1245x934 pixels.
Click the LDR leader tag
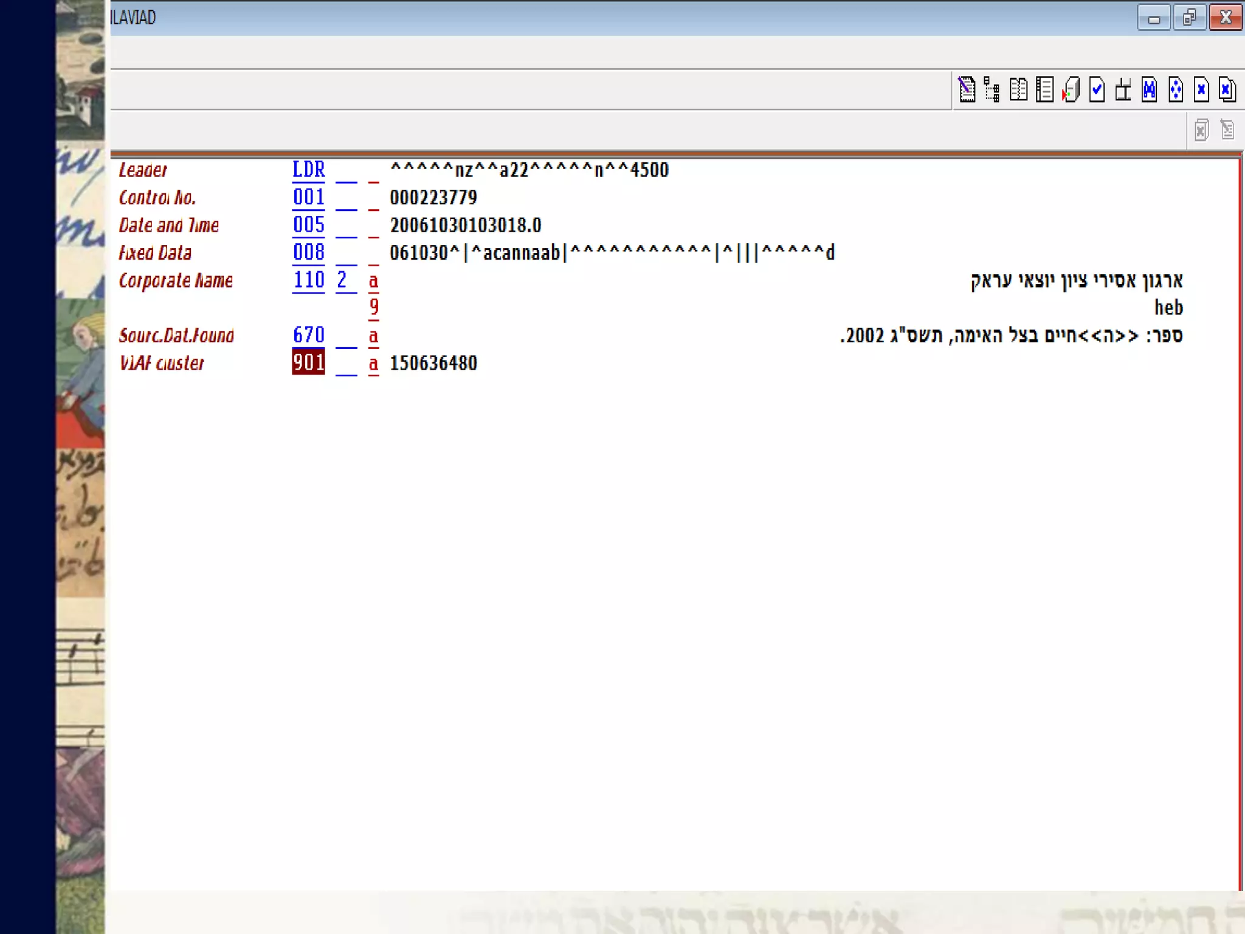(x=308, y=170)
